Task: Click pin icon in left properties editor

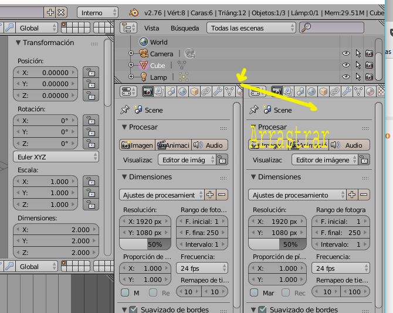Action: 125,110
